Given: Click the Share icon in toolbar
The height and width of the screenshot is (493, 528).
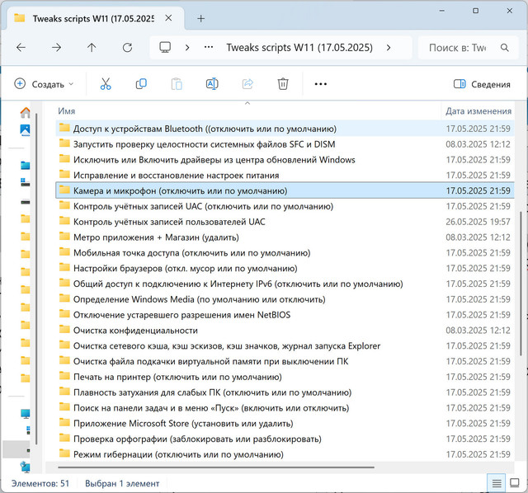Looking at the screenshot, I should click(247, 84).
